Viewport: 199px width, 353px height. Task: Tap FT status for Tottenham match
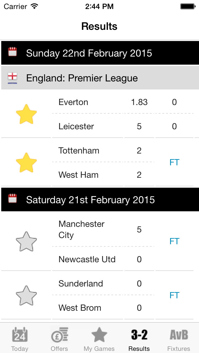174,163
